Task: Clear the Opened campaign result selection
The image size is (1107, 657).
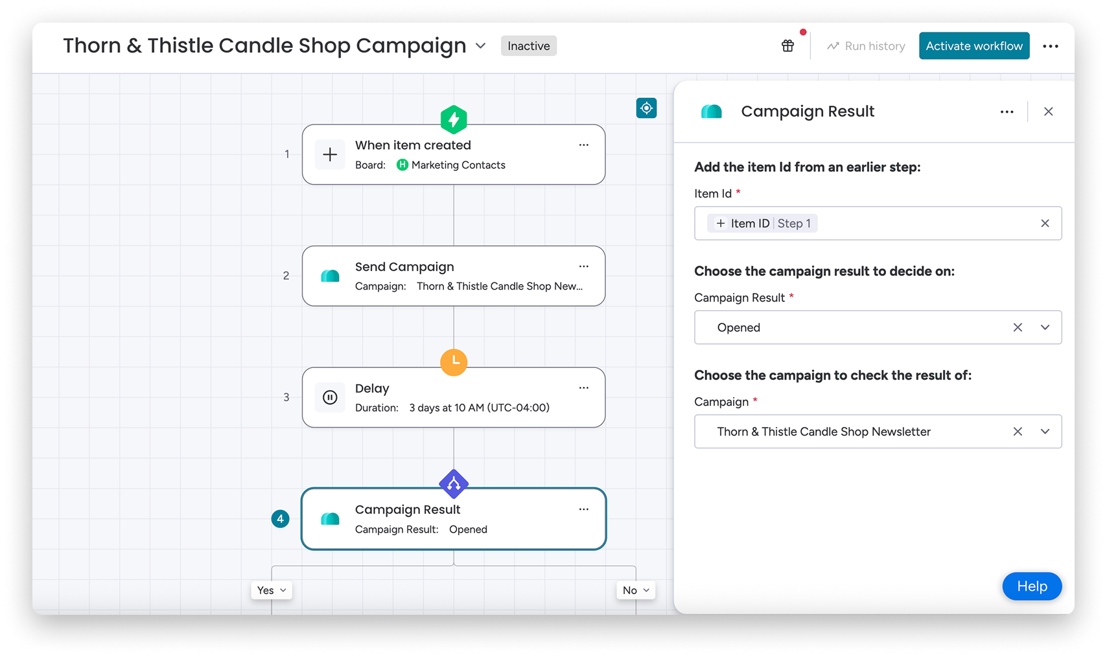Action: (x=1018, y=328)
